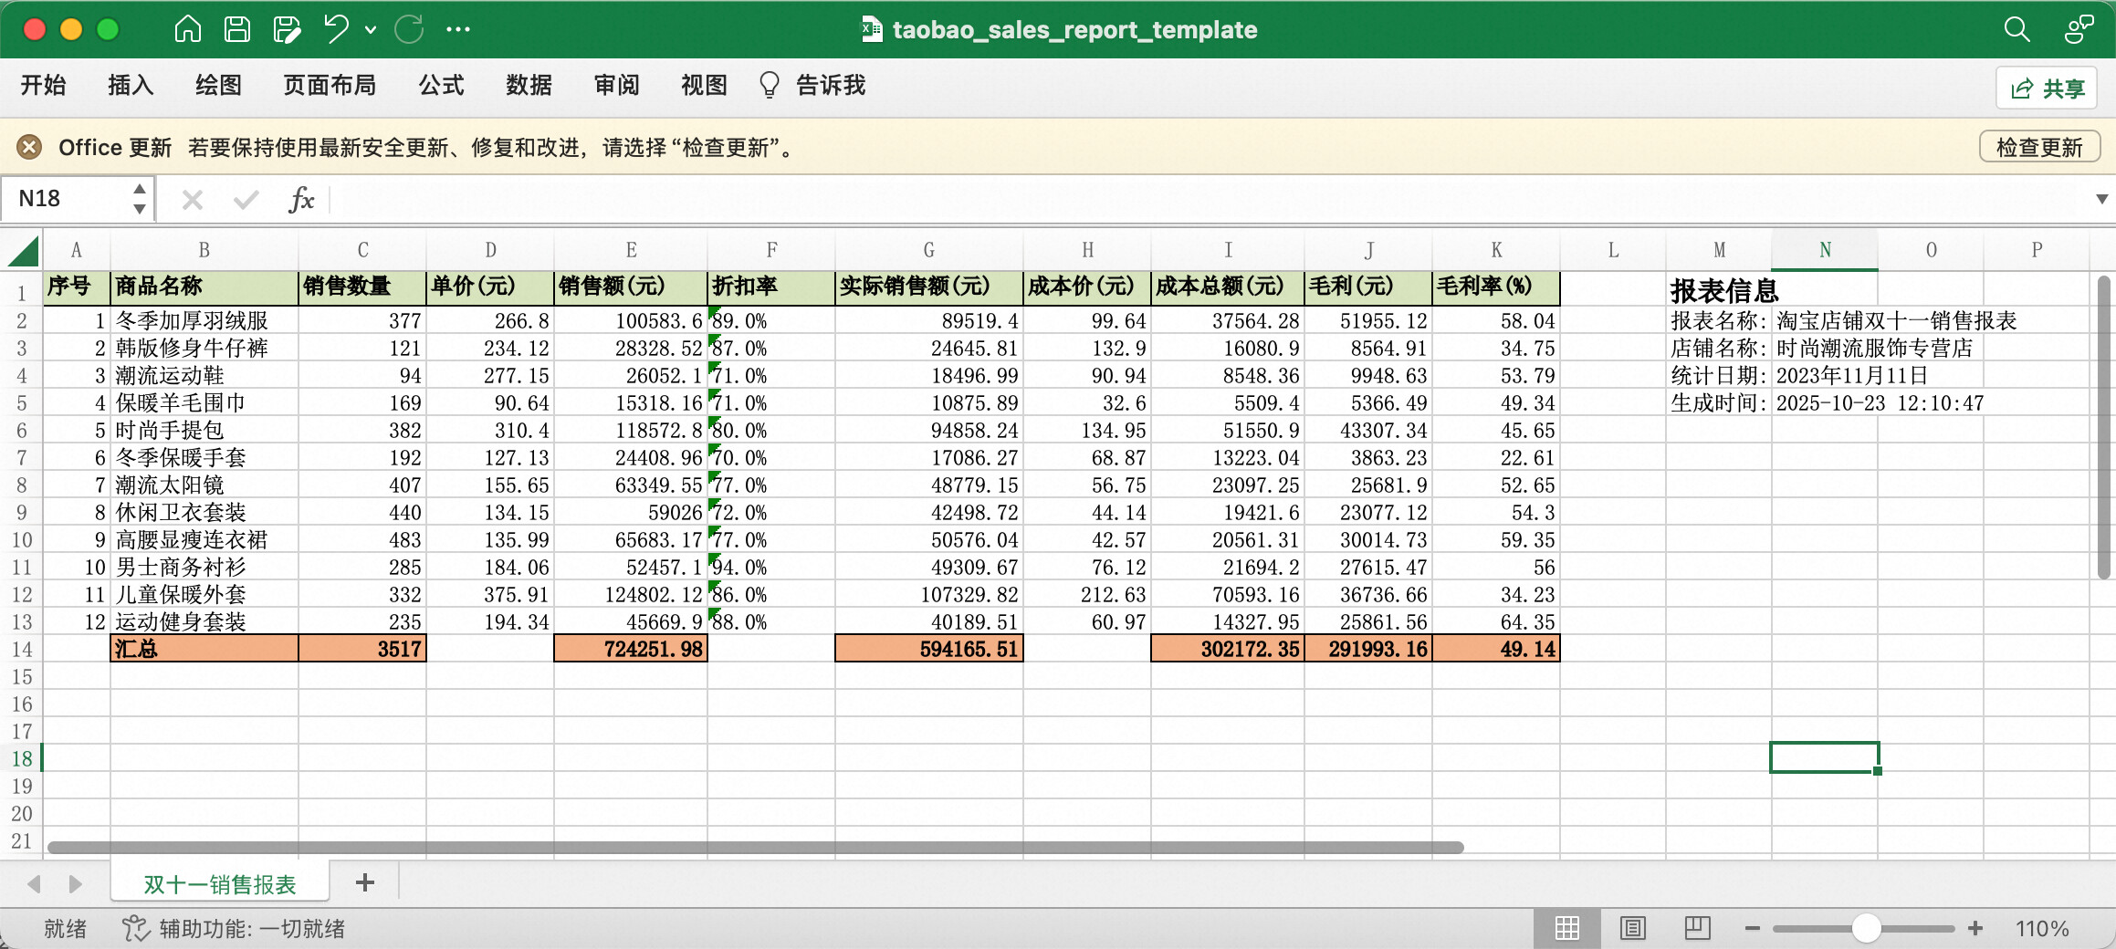Screen dimensions: 2116x949
Task: Expand the undo history dropdown arrow
Action: (371, 29)
